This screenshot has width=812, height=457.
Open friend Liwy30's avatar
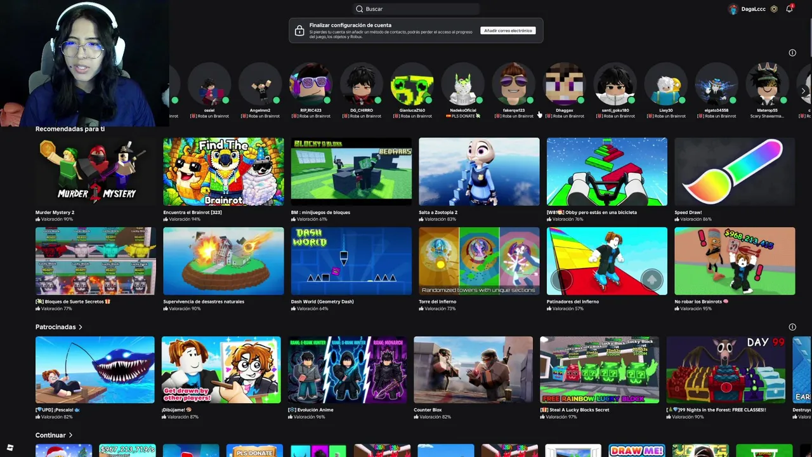(x=666, y=84)
